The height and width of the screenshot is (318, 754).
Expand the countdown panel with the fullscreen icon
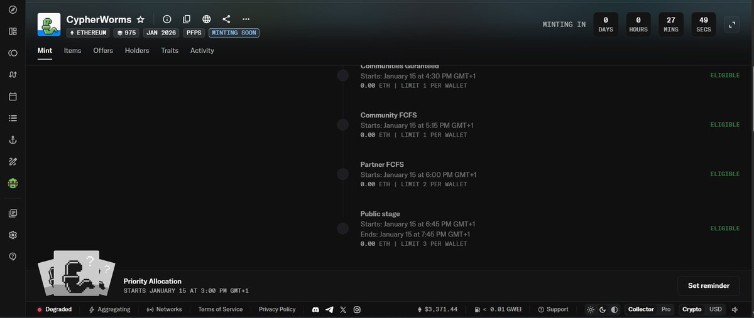coord(731,25)
